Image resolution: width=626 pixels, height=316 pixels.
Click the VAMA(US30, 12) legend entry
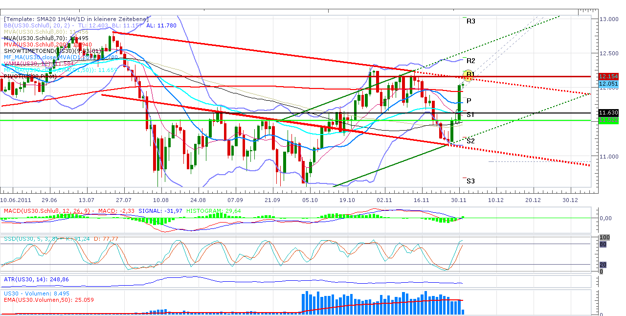pyautogui.click(x=27, y=64)
